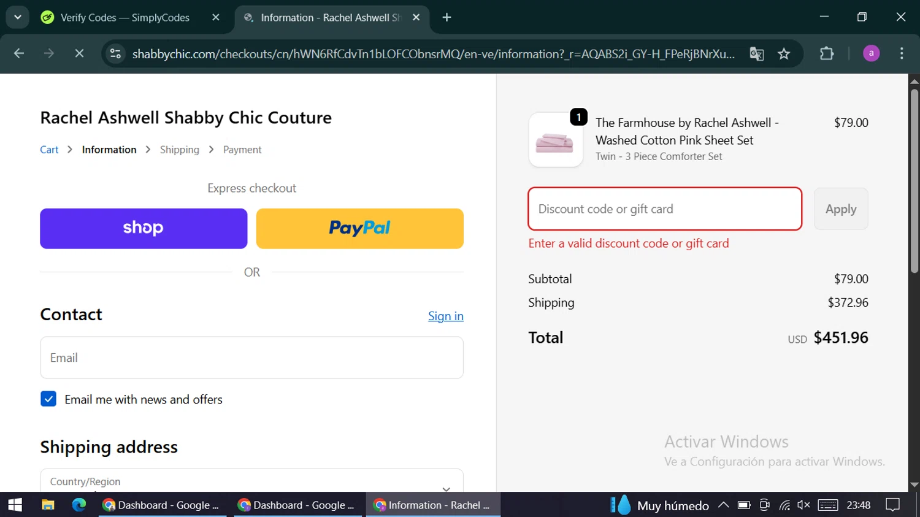Image resolution: width=920 pixels, height=517 pixels.
Task: Click the shabbychic.com URL address bar
Action: tap(433, 54)
